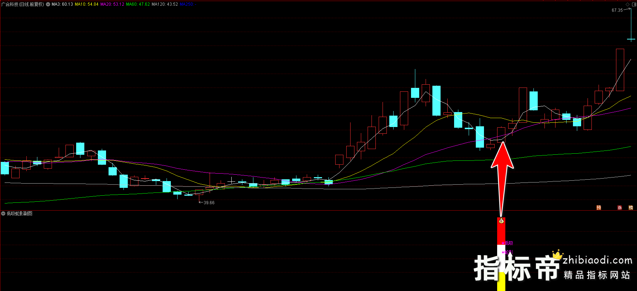
Task: Select the MA3: 60.13 indicator label
Action: pyautogui.click(x=62, y=4)
